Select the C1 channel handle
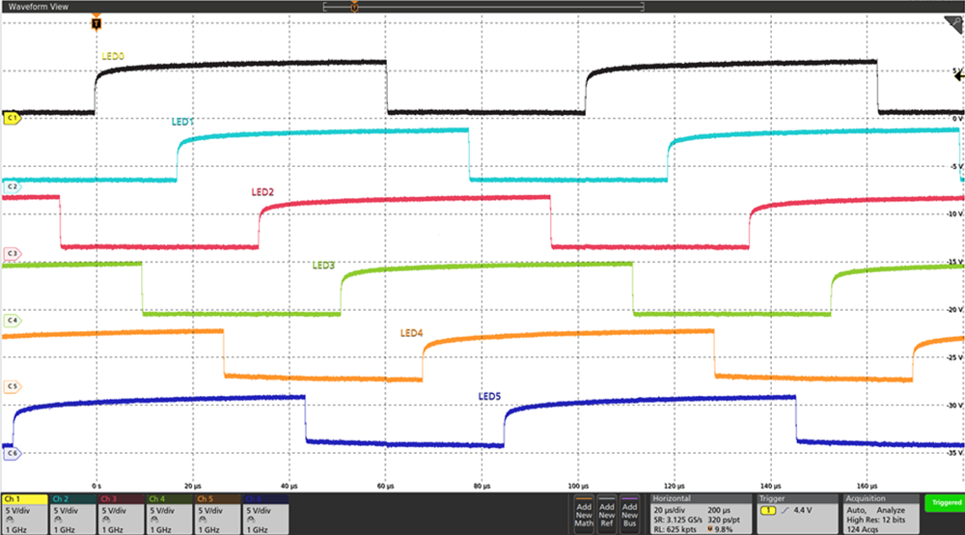965x535 pixels. (x=12, y=118)
